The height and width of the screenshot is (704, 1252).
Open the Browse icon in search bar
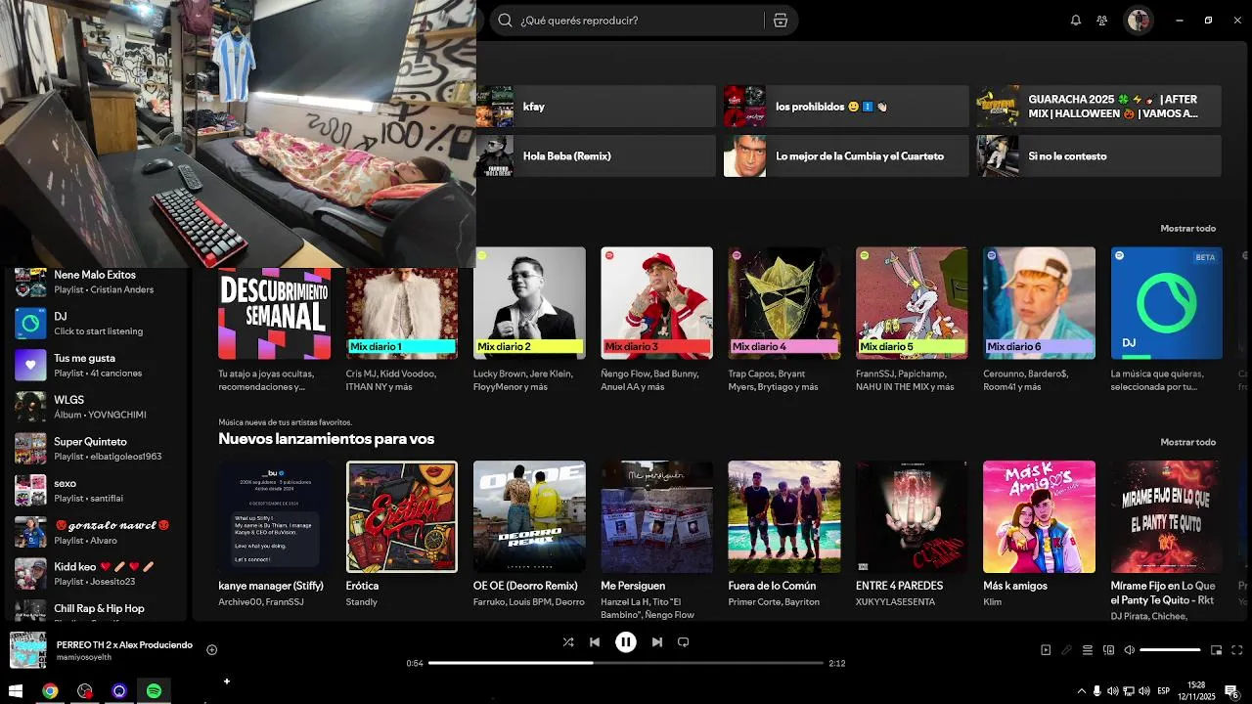pyautogui.click(x=780, y=21)
